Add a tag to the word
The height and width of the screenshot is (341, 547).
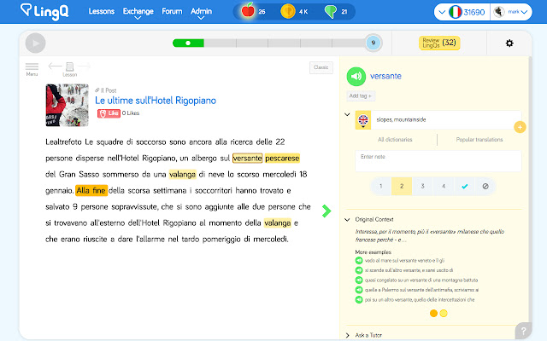361,95
